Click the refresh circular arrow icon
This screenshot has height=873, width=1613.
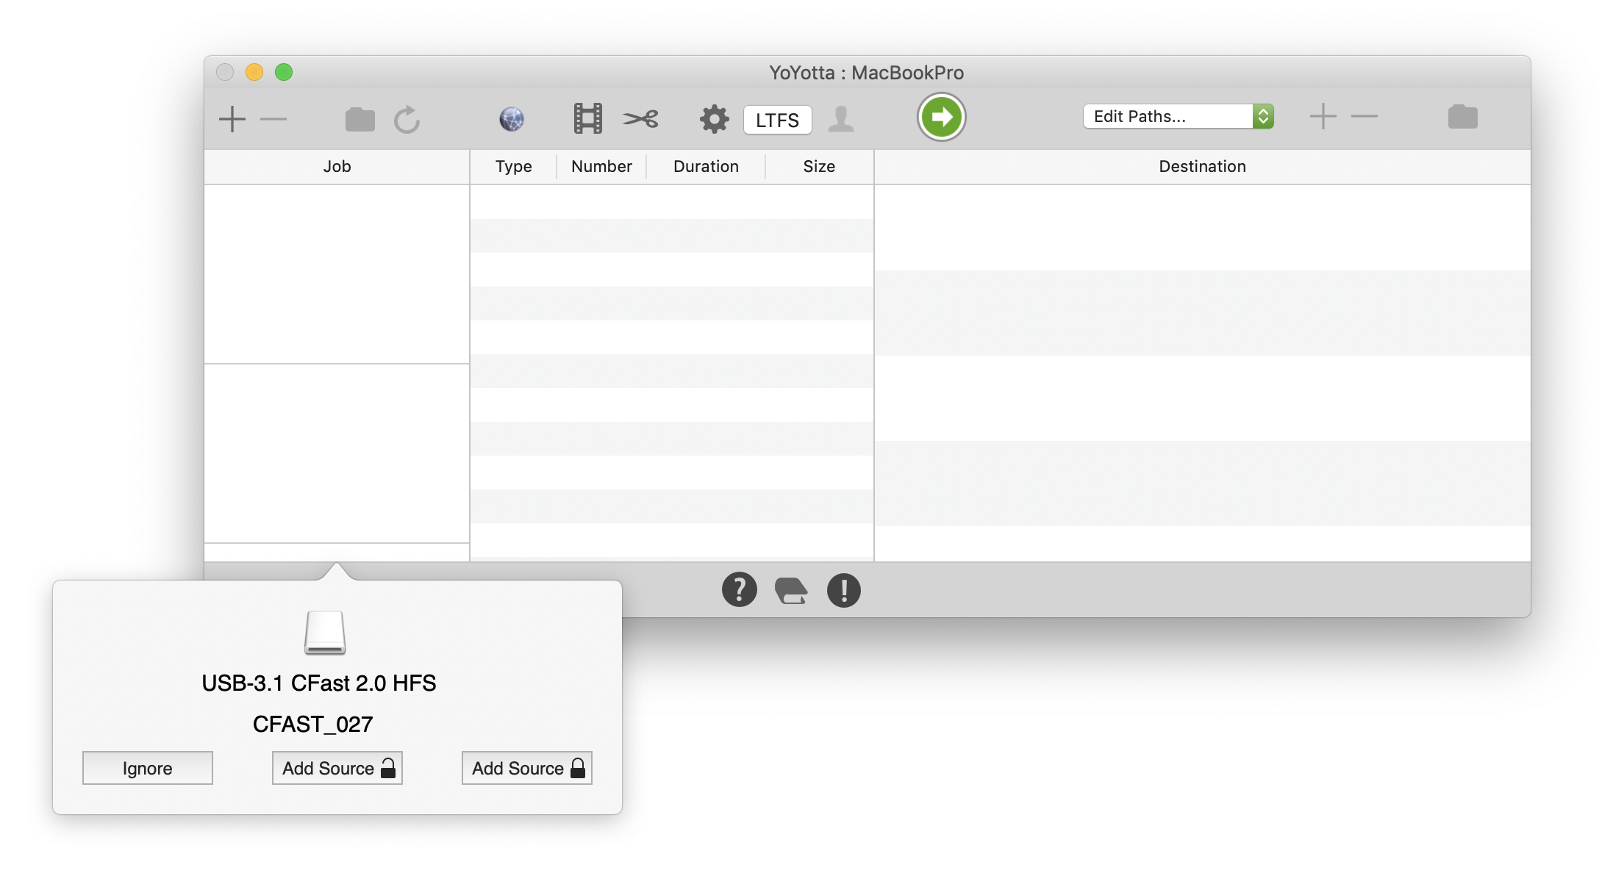[x=407, y=119]
